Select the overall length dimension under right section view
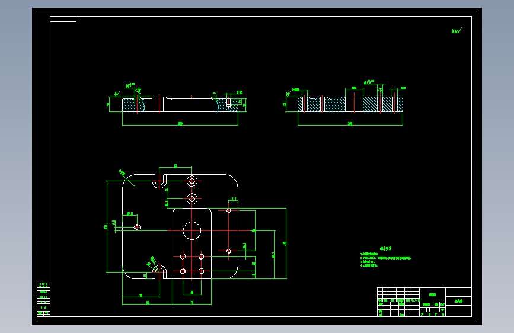The width and height of the screenshot is (514, 333). point(350,124)
